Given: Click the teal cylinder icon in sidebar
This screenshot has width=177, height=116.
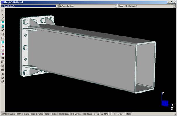Looking at the screenshot, I should click(3, 42).
